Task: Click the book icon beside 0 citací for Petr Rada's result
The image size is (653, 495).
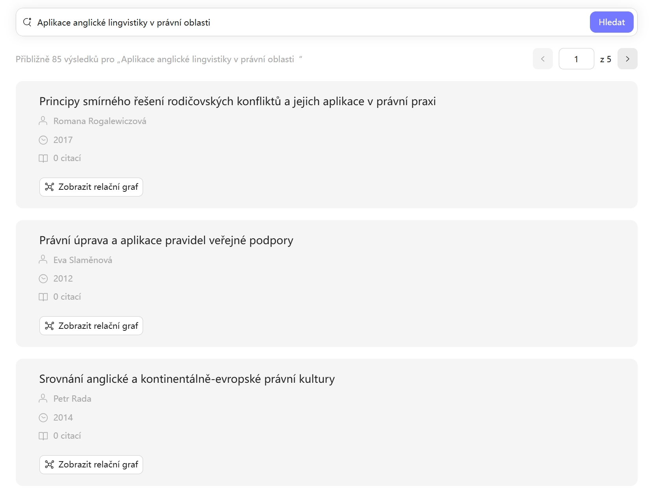Action: (43, 436)
